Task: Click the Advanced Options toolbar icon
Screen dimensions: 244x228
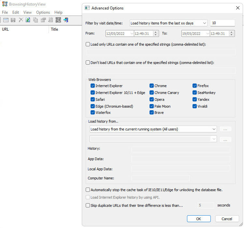Action: [6, 20]
